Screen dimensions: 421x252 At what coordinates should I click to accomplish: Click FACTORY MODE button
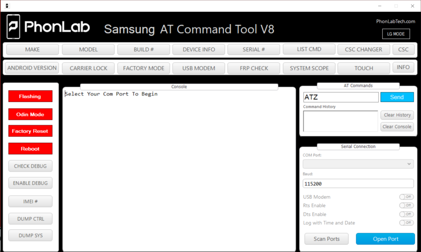coord(143,68)
